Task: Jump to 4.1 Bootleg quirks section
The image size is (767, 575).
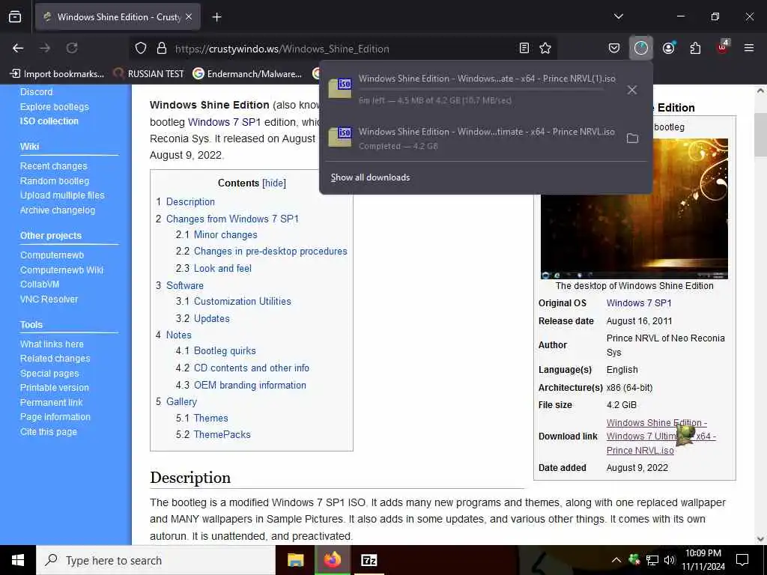Action: (216, 350)
